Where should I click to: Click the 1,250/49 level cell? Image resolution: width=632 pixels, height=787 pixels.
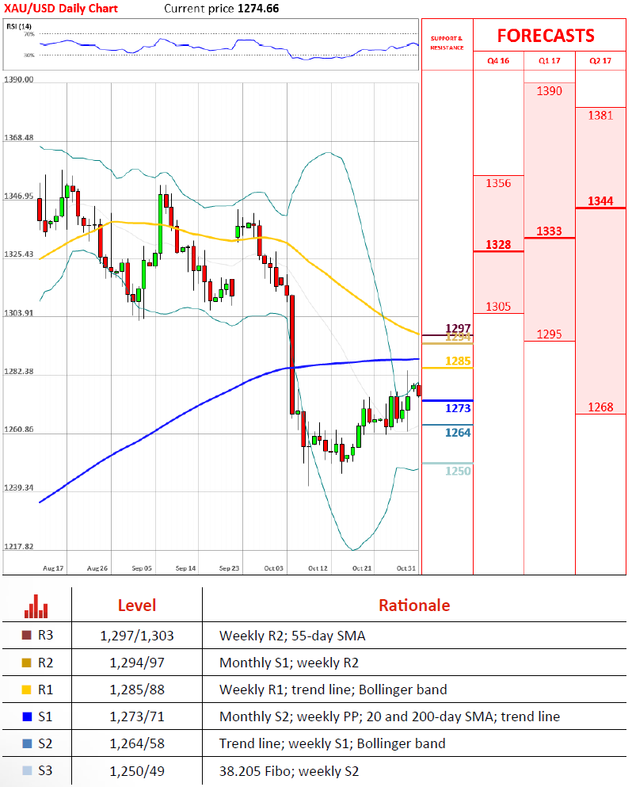tap(137, 771)
